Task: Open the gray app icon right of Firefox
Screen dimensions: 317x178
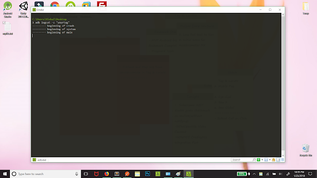Action: (x=117, y=174)
